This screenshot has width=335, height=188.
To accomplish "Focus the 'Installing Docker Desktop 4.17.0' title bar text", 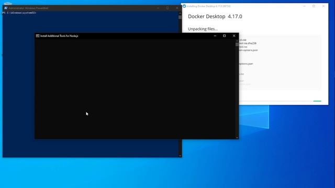I will pyautogui.click(x=209, y=6).
